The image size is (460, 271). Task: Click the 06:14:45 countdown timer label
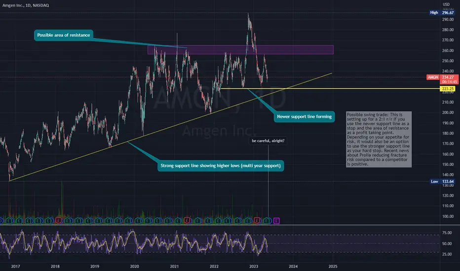pyautogui.click(x=449, y=82)
